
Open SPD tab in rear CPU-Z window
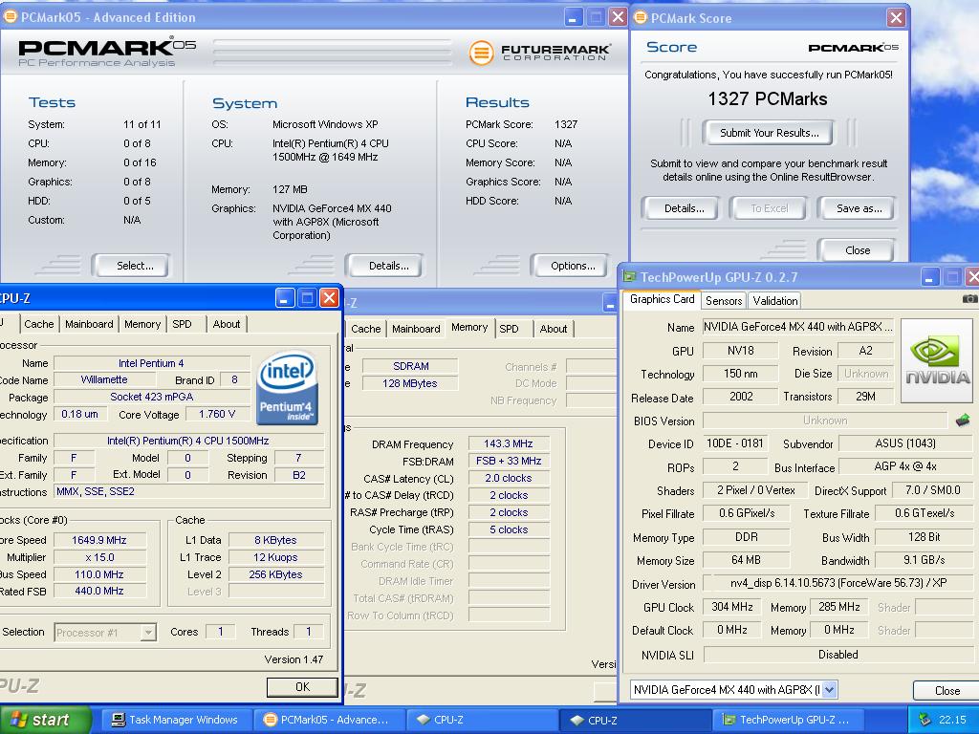[x=509, y=329]
